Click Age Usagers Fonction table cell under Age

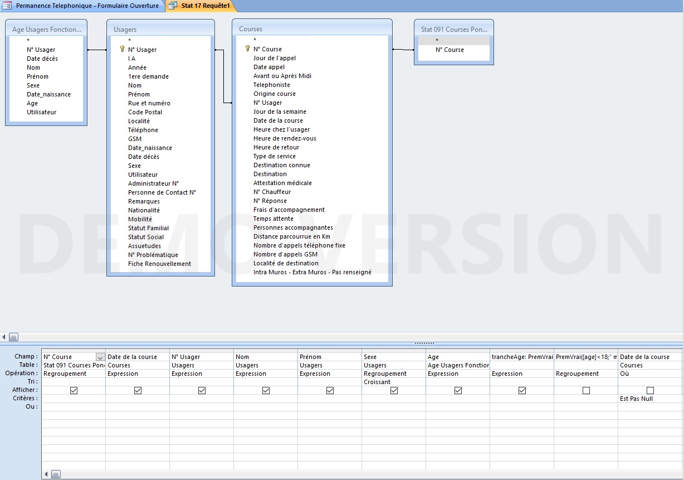click(458, 365)
